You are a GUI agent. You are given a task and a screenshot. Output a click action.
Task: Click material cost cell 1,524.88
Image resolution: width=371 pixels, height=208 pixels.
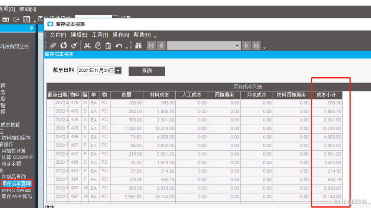159,162
